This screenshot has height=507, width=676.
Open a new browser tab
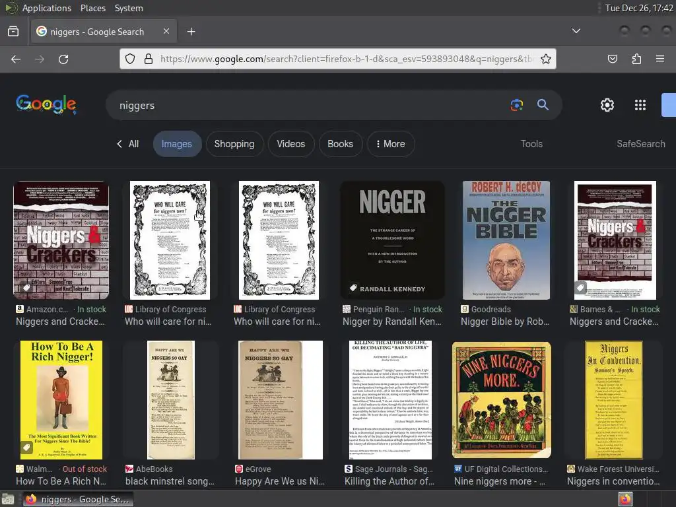tap(191, 32)
